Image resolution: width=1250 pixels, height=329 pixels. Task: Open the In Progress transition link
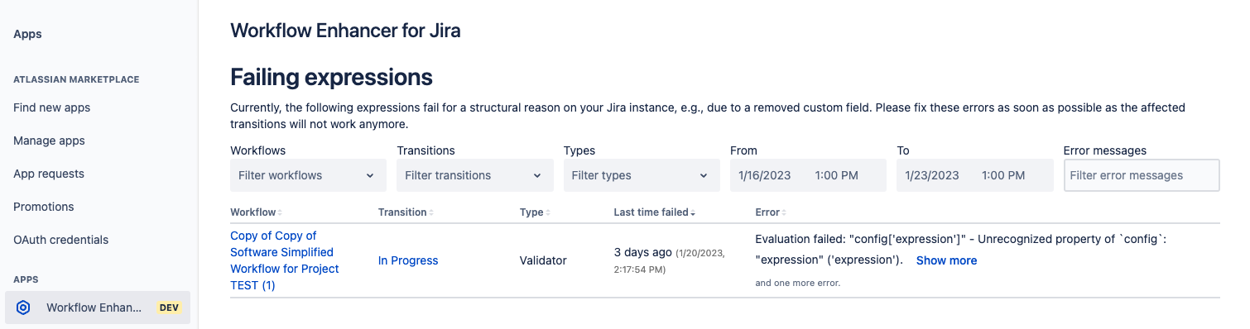(x=408, y=260)
